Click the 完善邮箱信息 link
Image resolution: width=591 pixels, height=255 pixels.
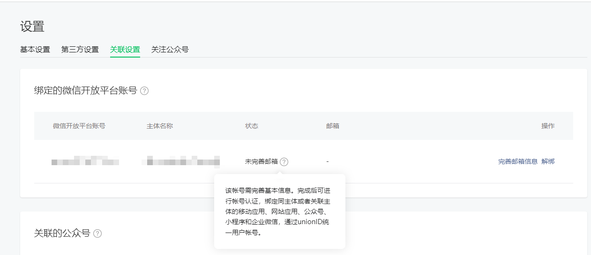pyautogui.click(x=518, y=162)
